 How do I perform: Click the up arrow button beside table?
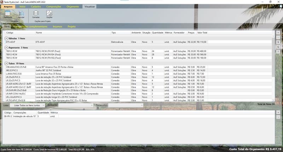click(x=278, y=52)
